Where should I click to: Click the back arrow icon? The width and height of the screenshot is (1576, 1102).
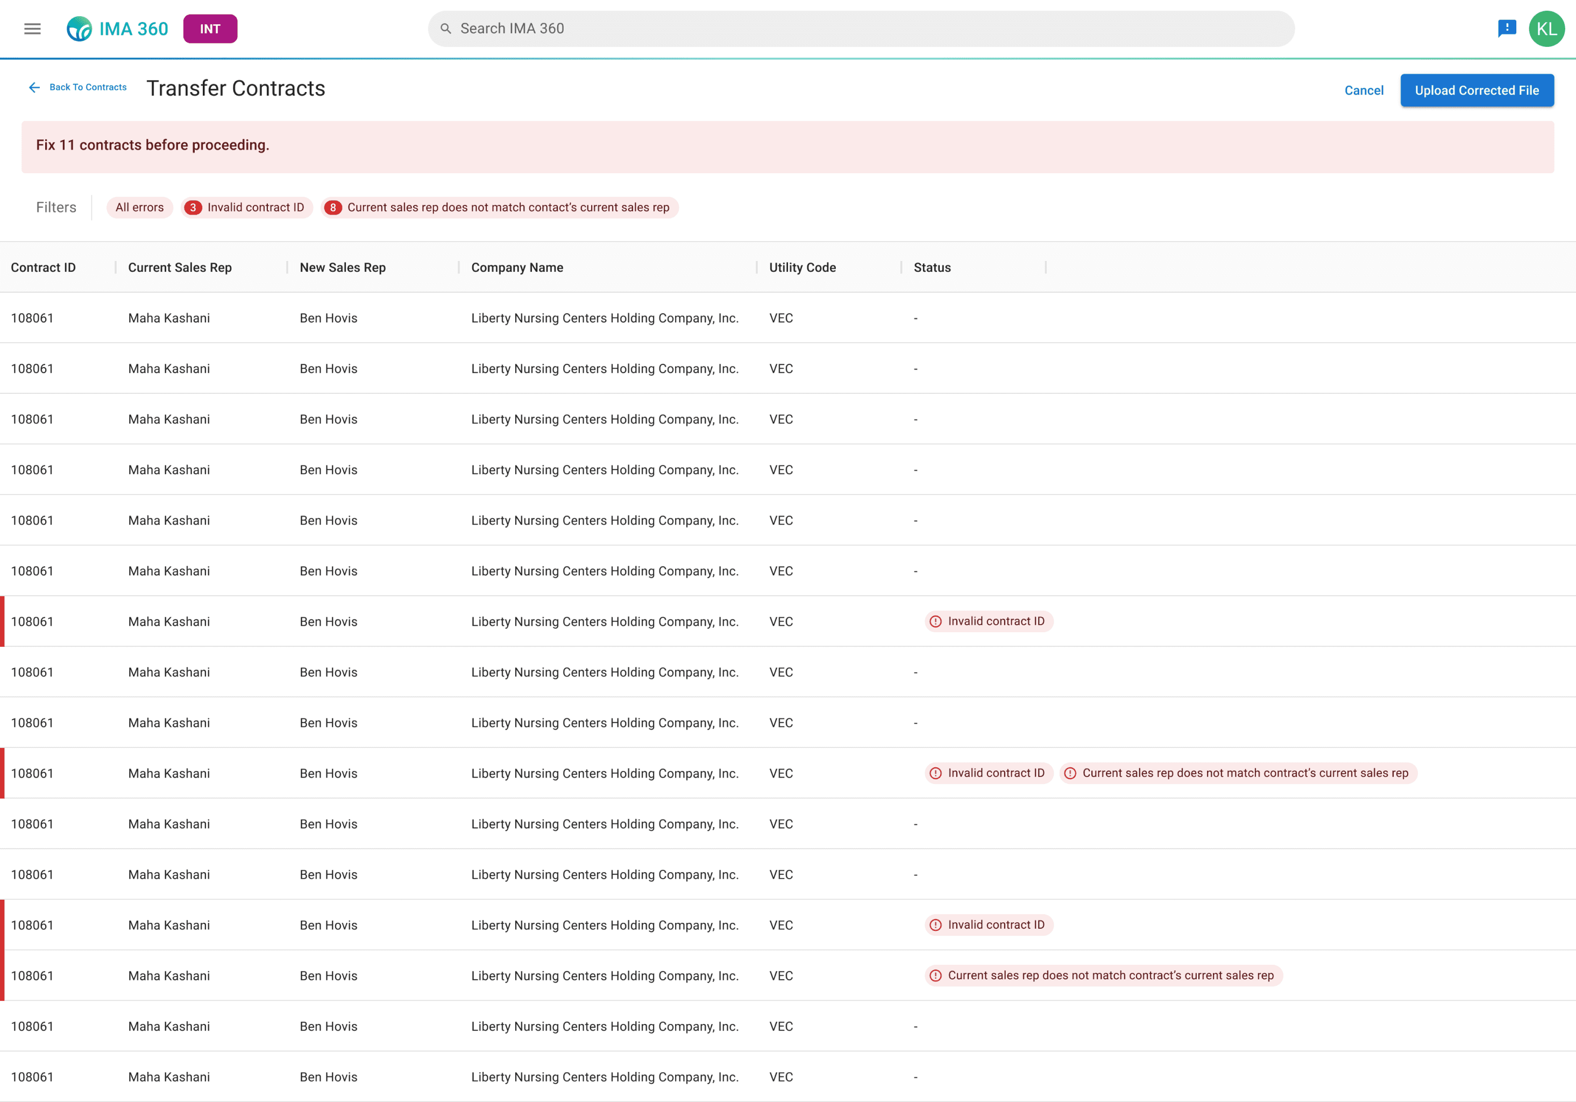34,87
